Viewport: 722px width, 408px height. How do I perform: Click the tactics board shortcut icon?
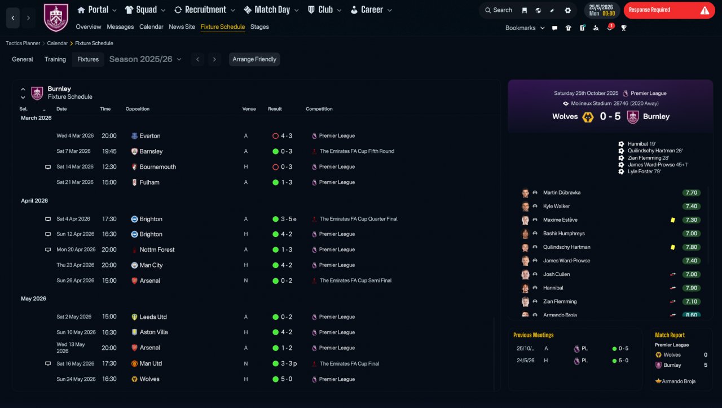click(x=582, y=28)
